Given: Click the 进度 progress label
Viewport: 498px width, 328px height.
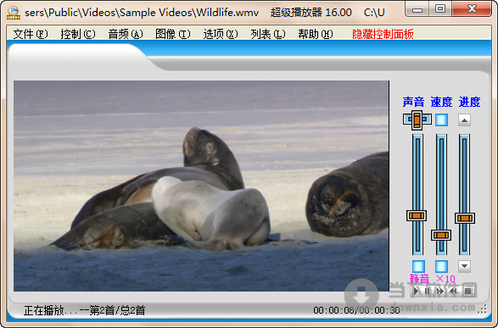Looking at the screenshot, I should 469,102.
